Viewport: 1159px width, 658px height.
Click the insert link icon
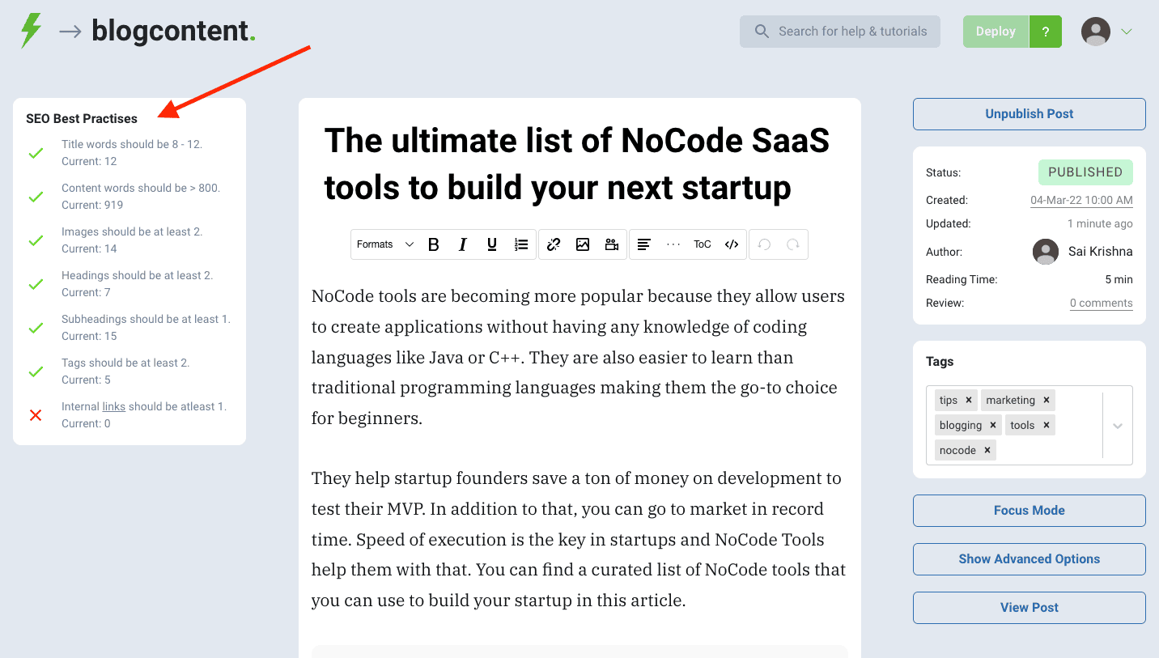point(554,244)
